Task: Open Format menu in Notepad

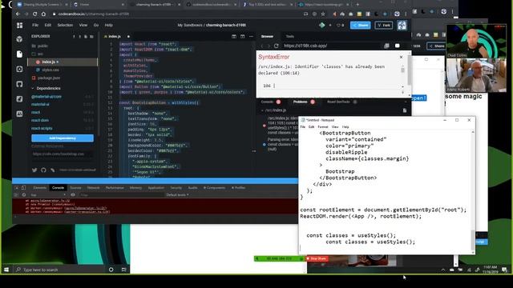Action: pos(322,126)
